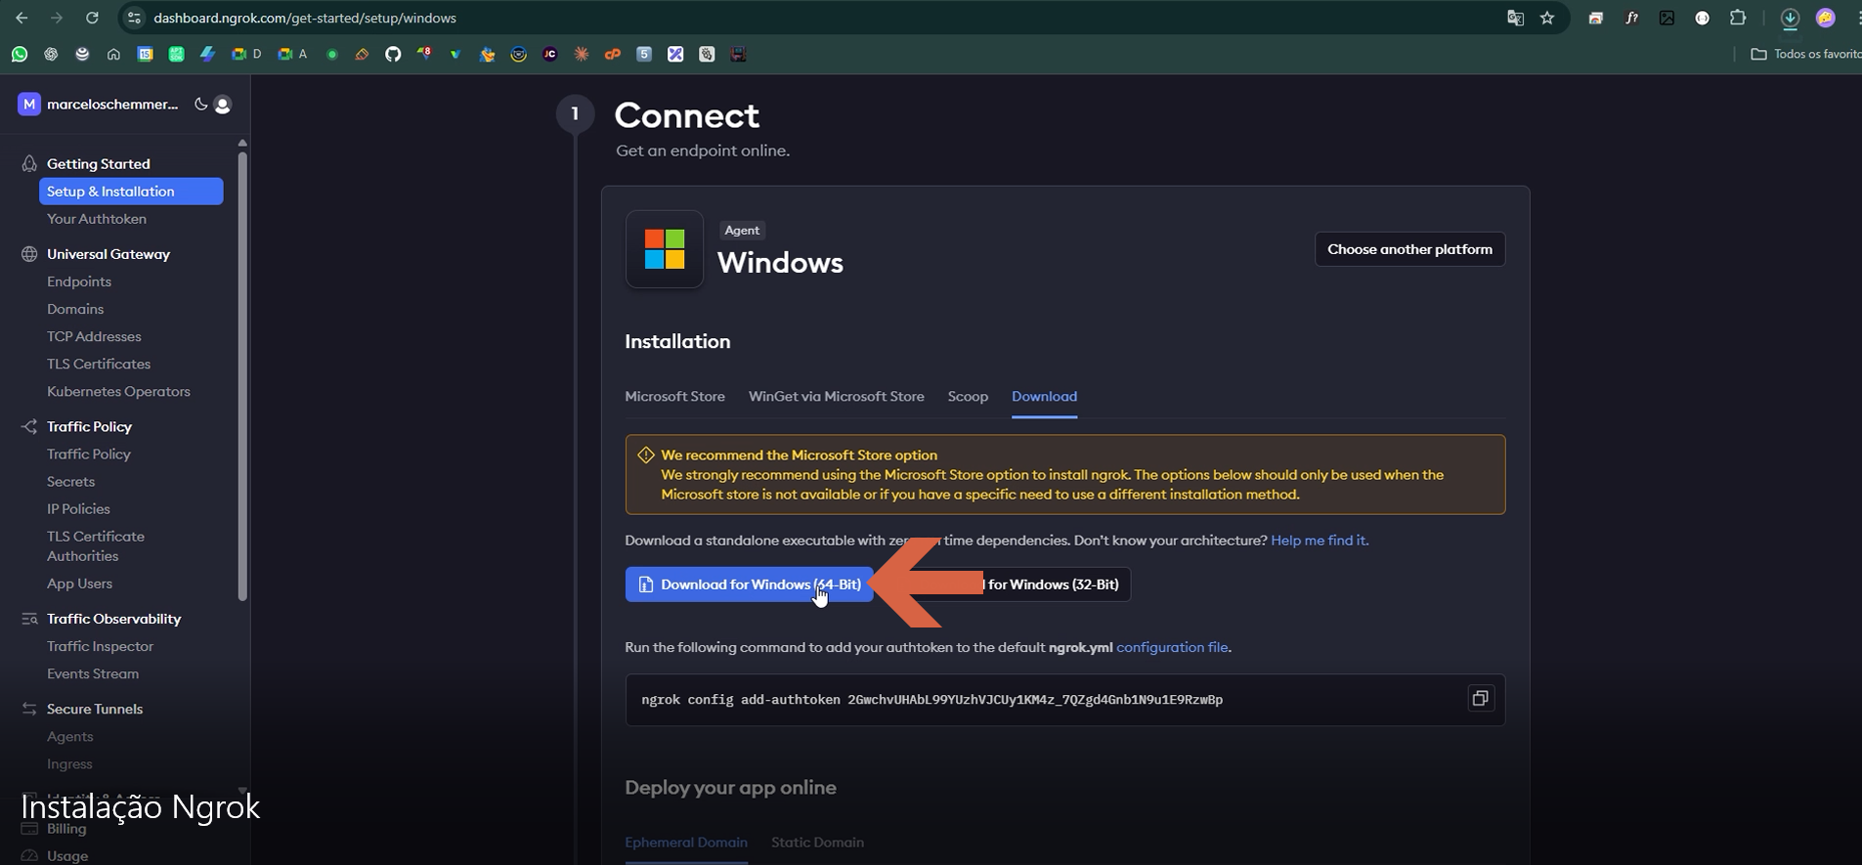Select the WinGet via Microsoft Store tab

(x=836, y=396)
